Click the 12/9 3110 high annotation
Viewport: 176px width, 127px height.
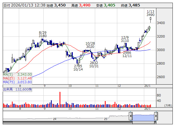pos(125,39)
